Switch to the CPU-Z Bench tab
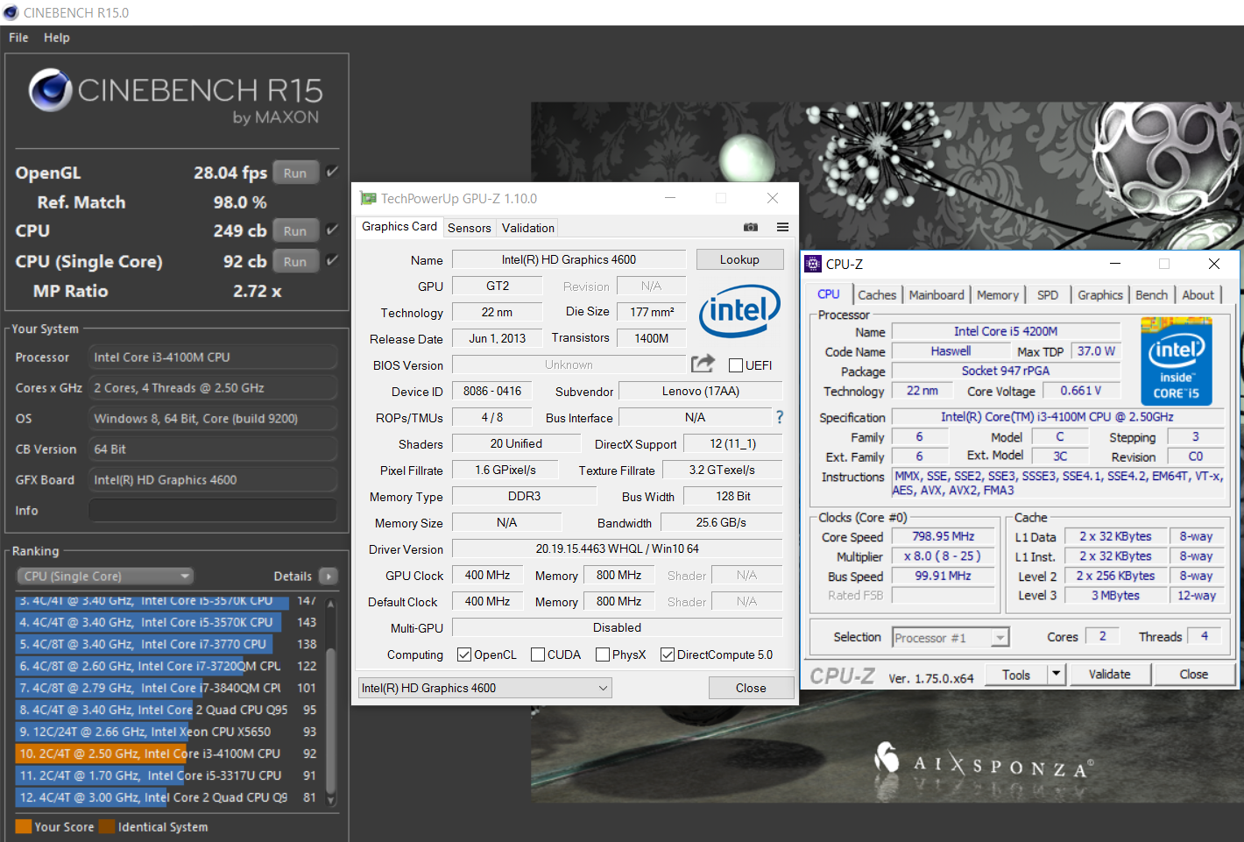1244x842 pixels. [x=1151, y=295]
